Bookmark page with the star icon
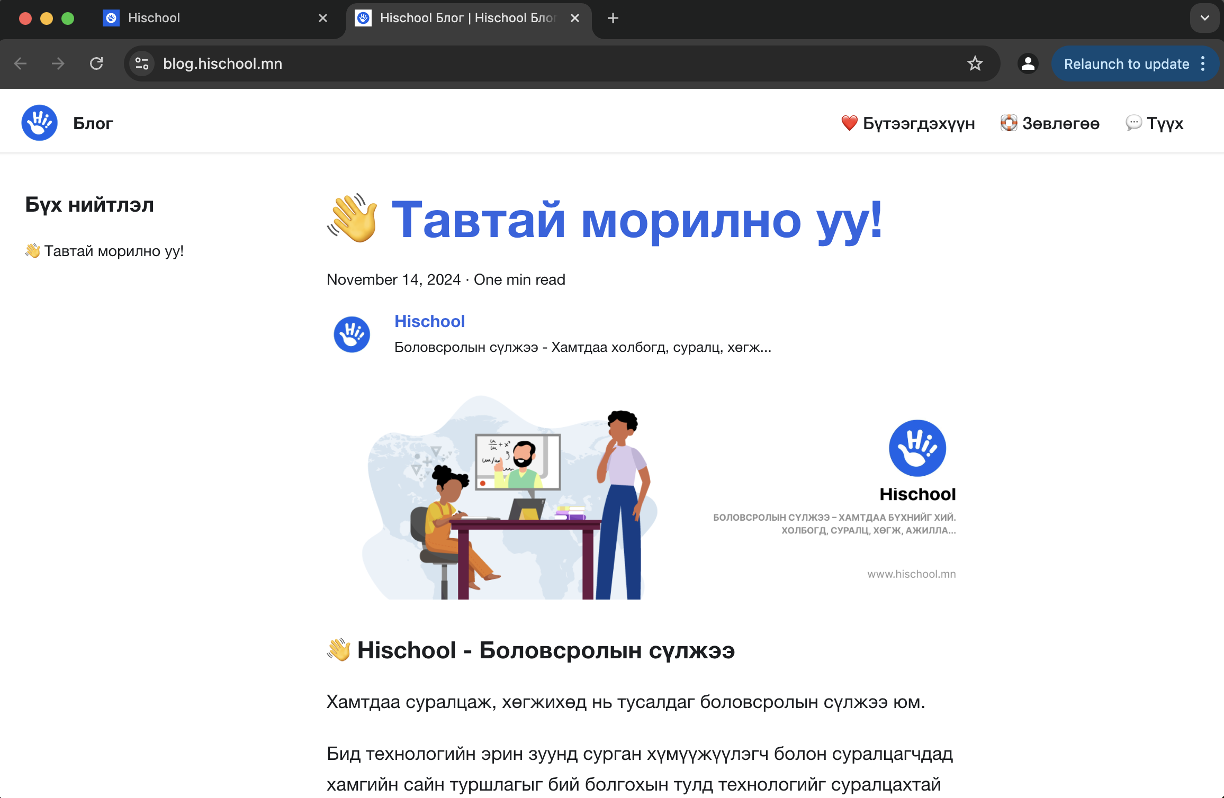 pyautogui.click(x=975, y=64)
